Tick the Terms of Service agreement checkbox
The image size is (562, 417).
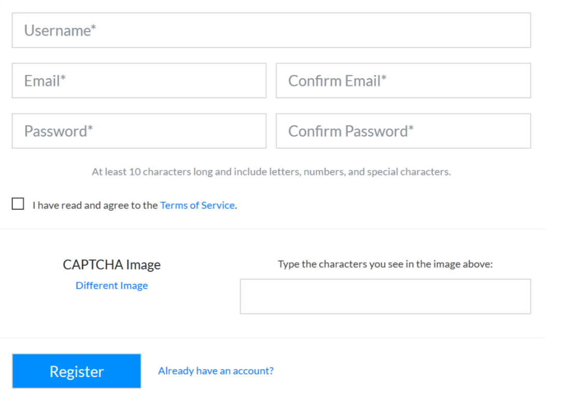pos(18,204)
